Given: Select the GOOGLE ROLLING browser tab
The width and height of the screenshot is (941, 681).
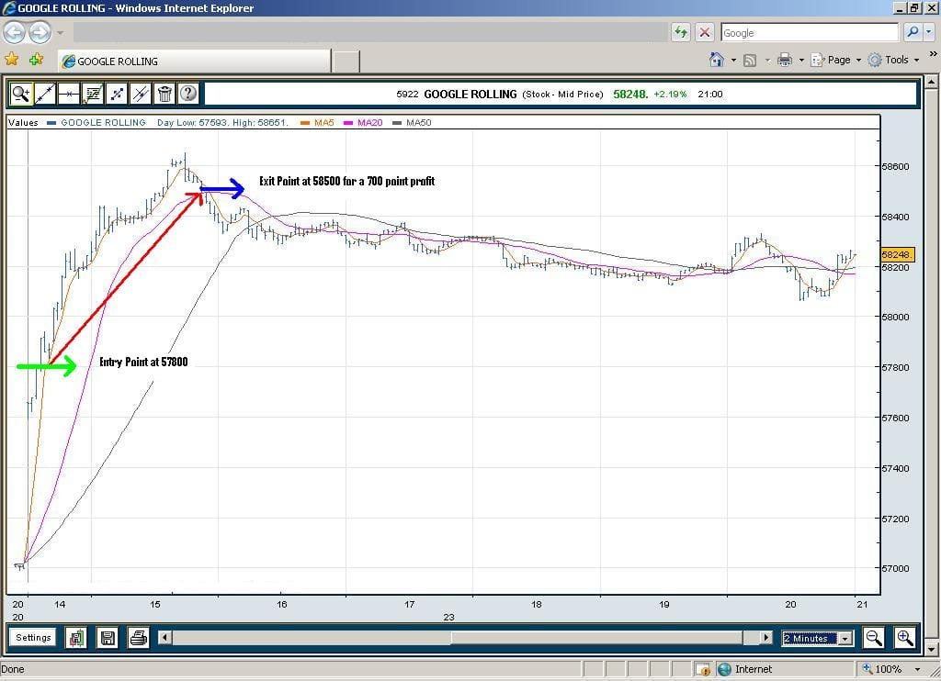Looking at the screenshot, I should pos(194,61).
